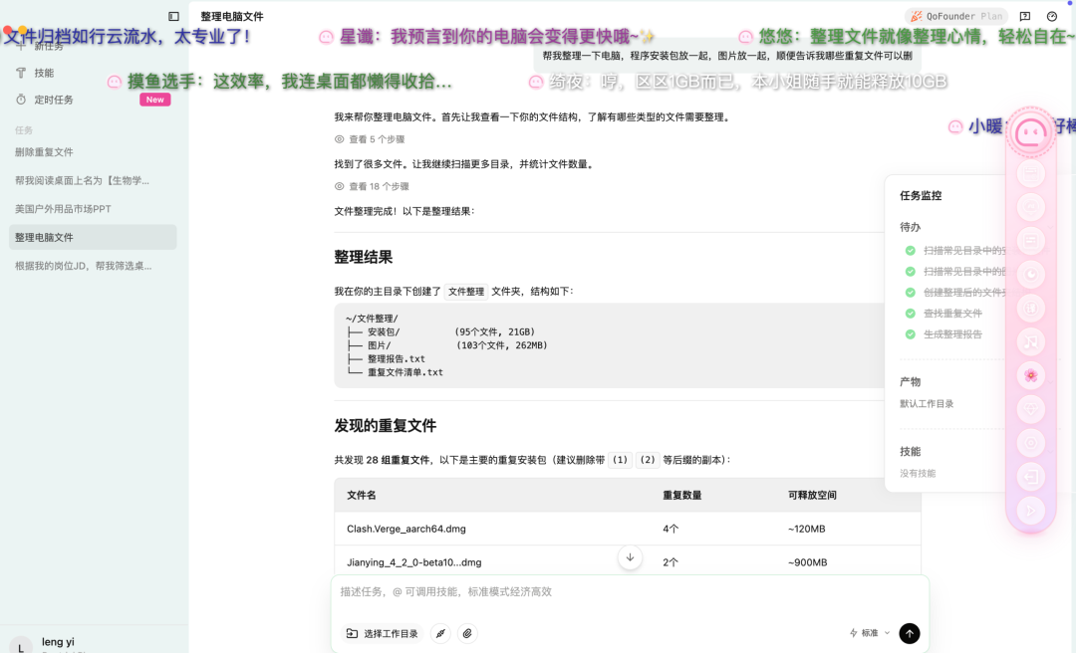This screenshot has width=1076, height=653.
Task: Open the L avatar of leng yi
Action: point(21,646)
